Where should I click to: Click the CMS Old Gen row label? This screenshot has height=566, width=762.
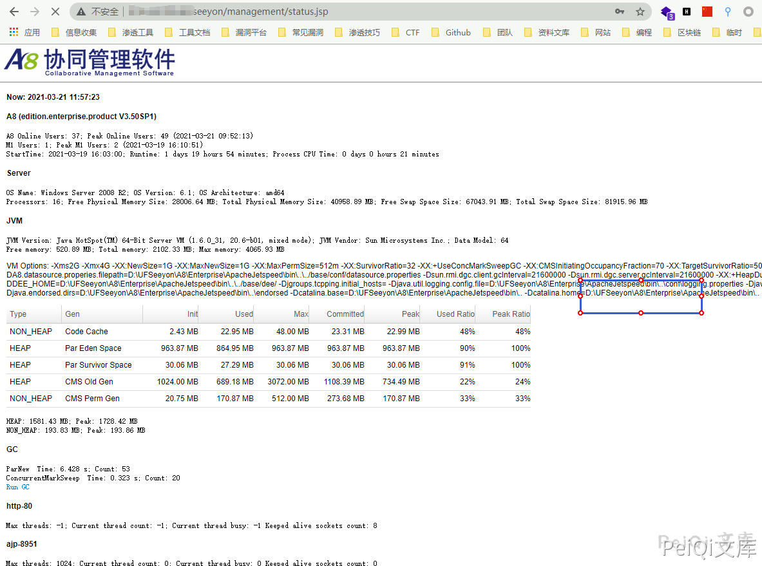point(89,381)
